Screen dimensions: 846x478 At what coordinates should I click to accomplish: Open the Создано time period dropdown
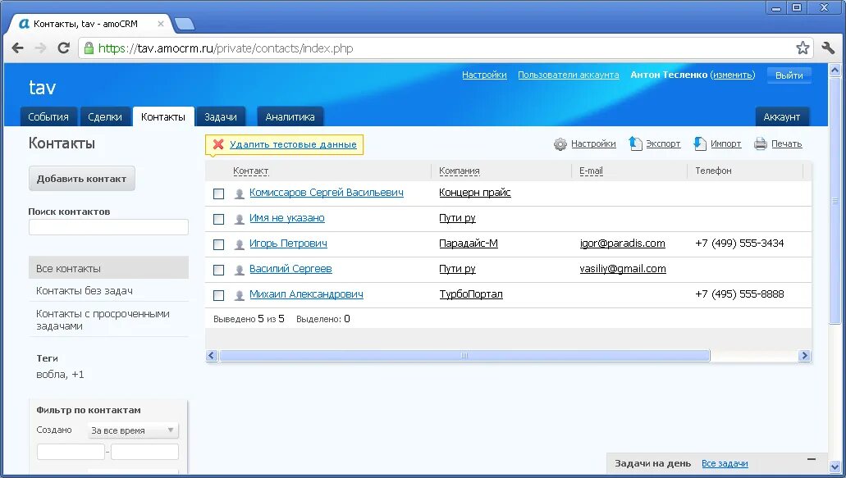[133, 430]
